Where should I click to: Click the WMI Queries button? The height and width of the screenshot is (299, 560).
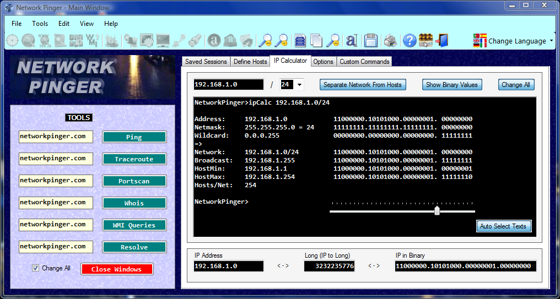click(x=134, y=225)
